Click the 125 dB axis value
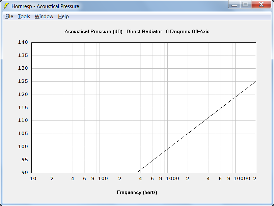 point(23,81)
